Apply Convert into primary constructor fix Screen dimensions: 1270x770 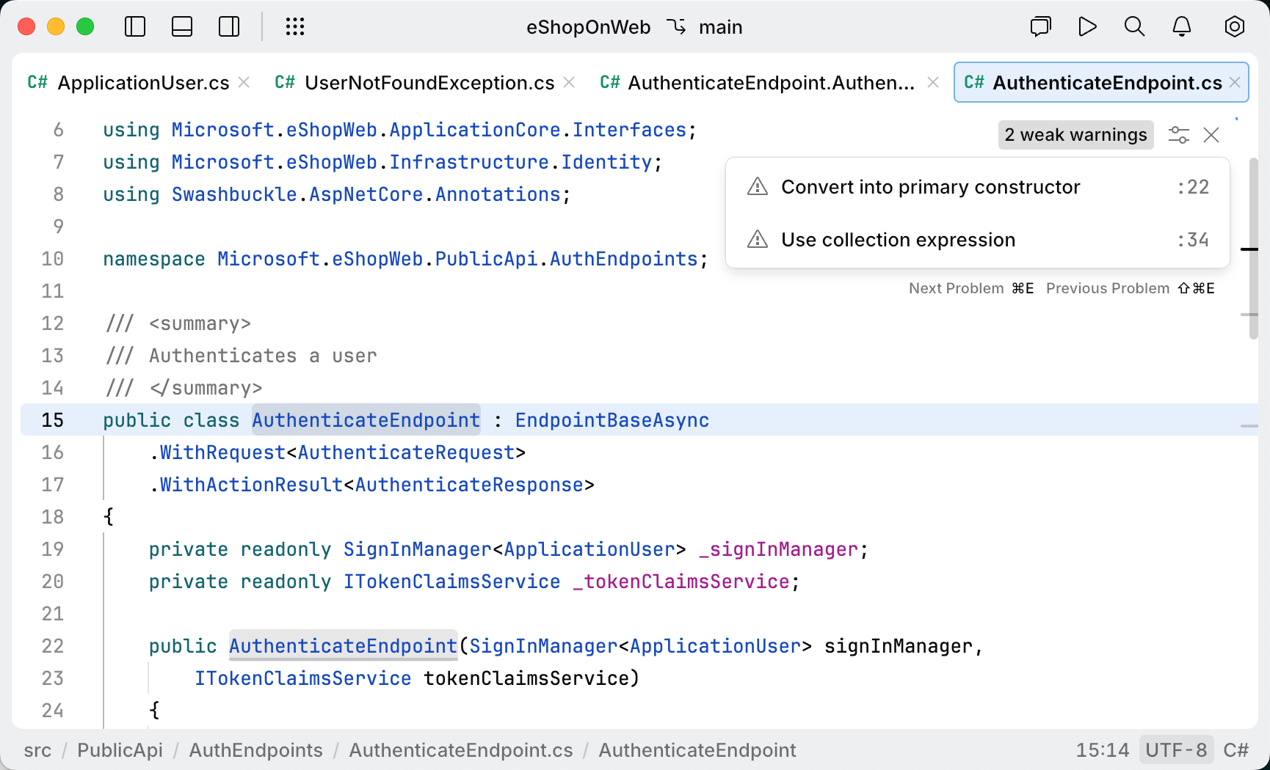click(930, 187)
